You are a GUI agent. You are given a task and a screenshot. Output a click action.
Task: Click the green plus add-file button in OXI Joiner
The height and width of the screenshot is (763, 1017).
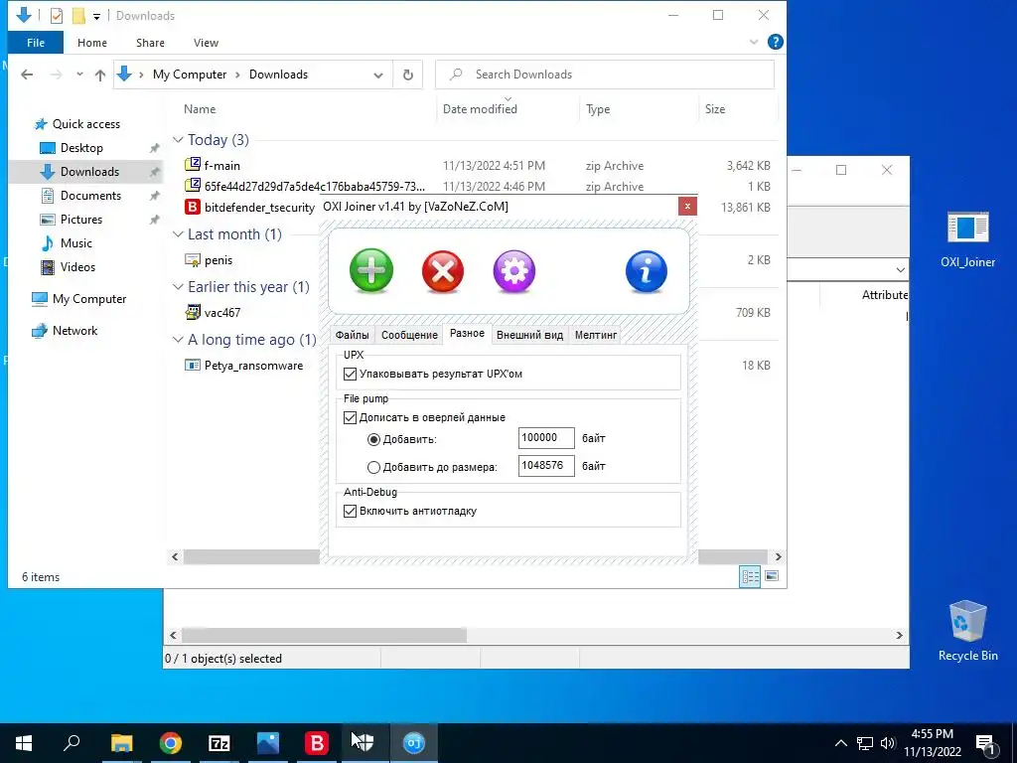pos(371,270)
